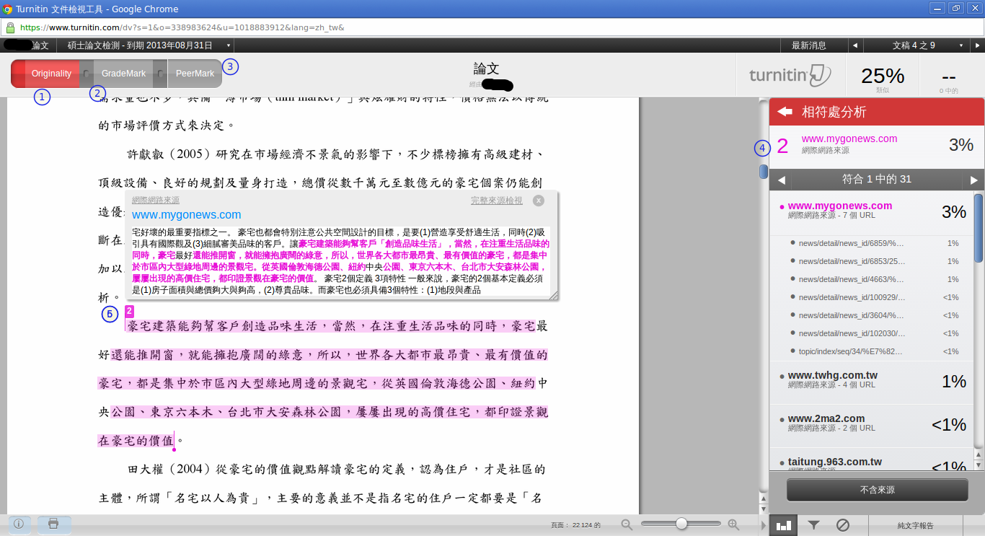Click the zoom out magnifier icon
The width and height of the screenshot is (985, 536).
click(627, 524)
